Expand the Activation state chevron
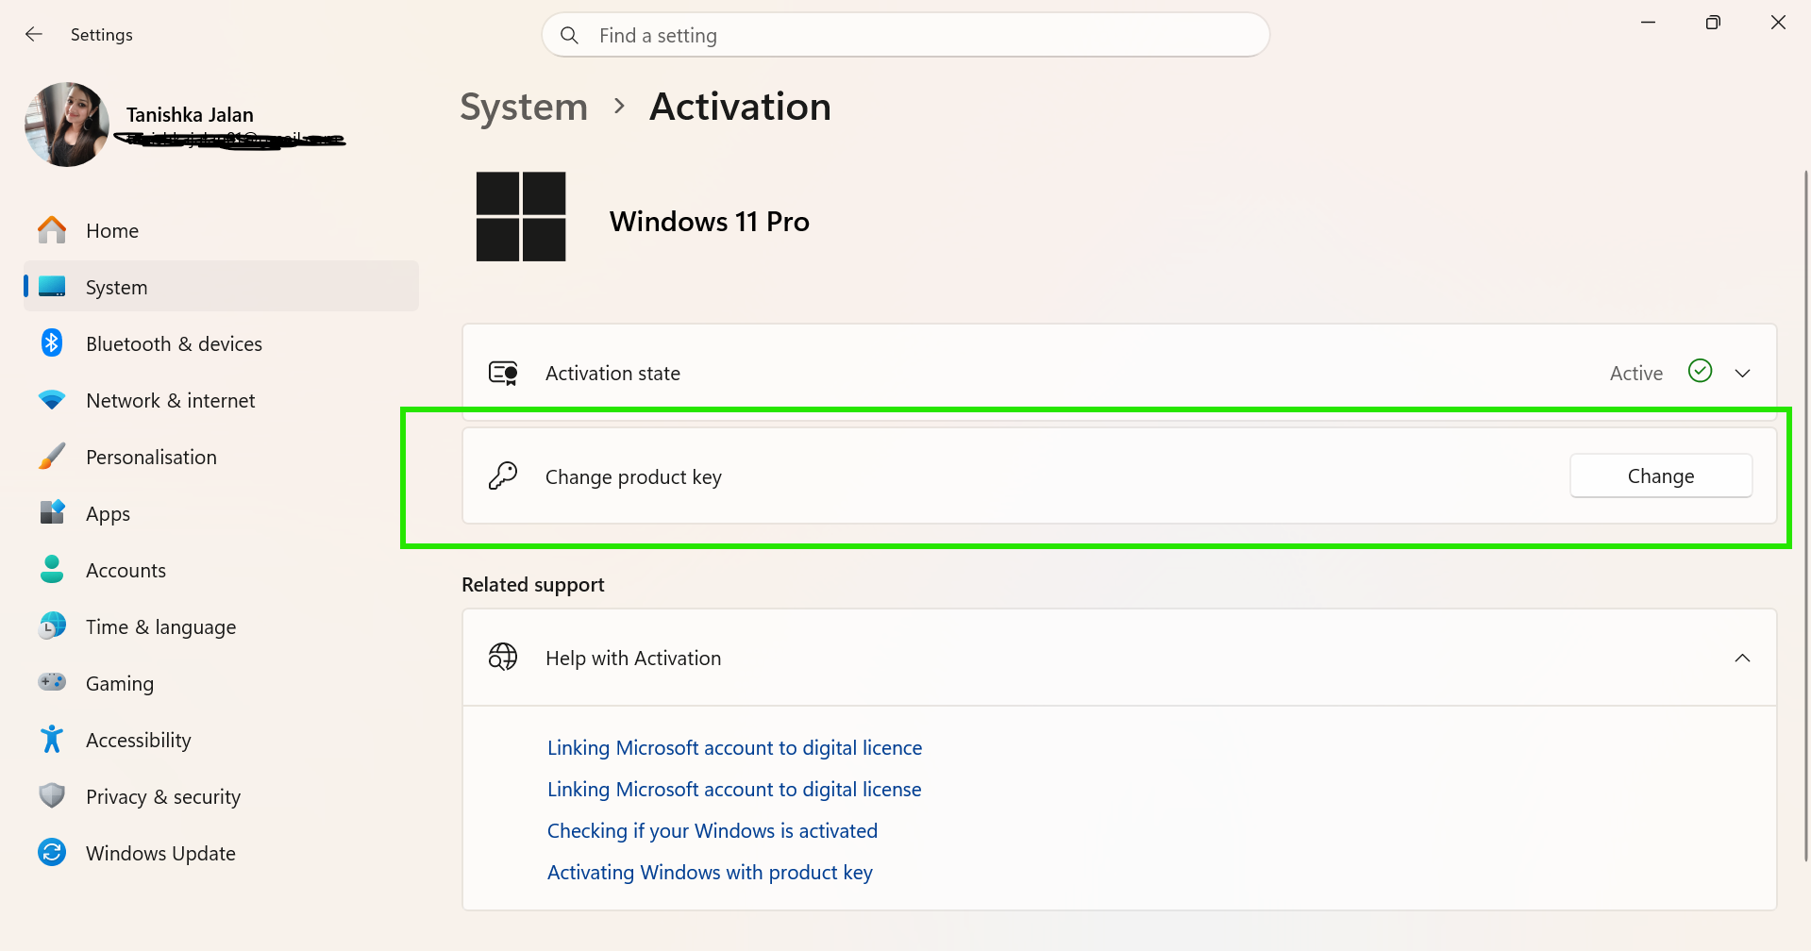This screenshot has width=1811, height=951. pyautogui.click(x=1743, y=374)
